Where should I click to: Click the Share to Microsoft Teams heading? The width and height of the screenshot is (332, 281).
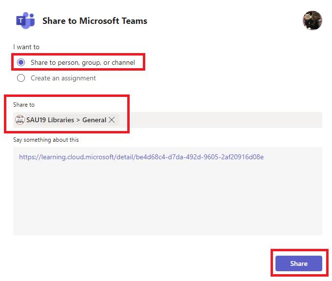click(95, 21)
